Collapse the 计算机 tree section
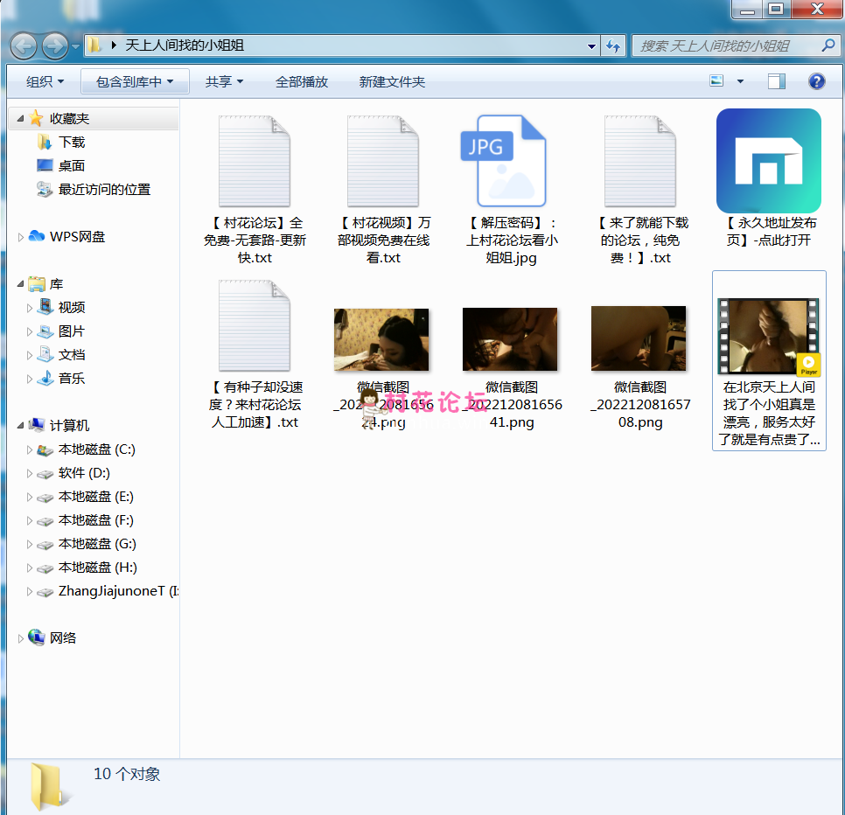845x815 pixels. click(21, 426)
